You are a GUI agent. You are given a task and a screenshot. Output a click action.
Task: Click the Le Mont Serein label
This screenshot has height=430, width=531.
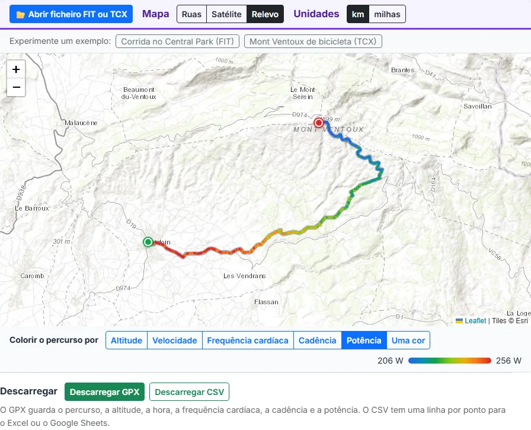pyautogui.click(x=303, y=93)
